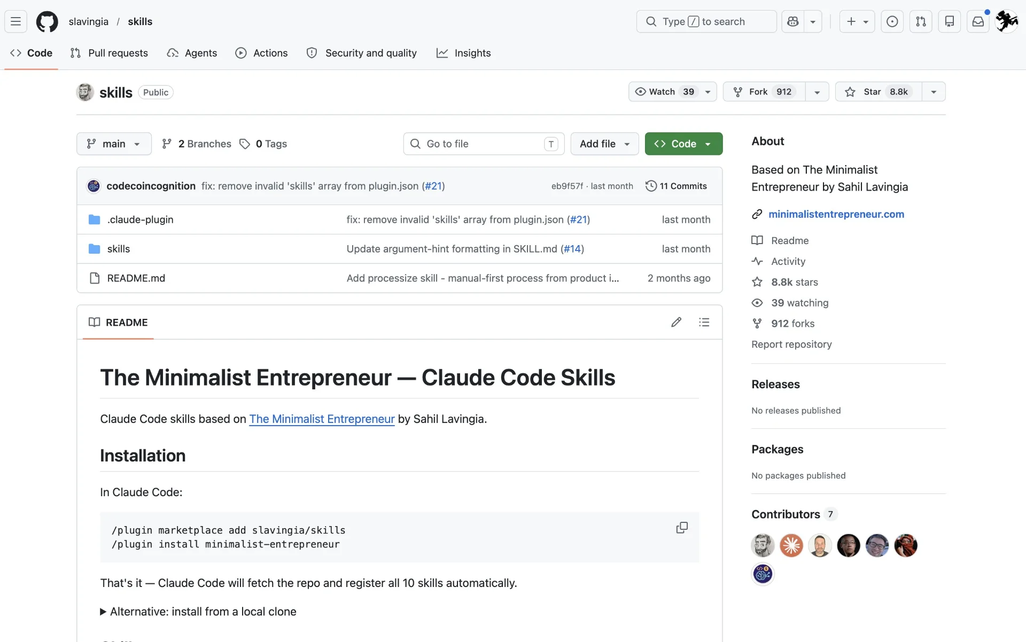View repository Activity
The height and width of the screenshot is (642, 1026).
pos(788,261)
